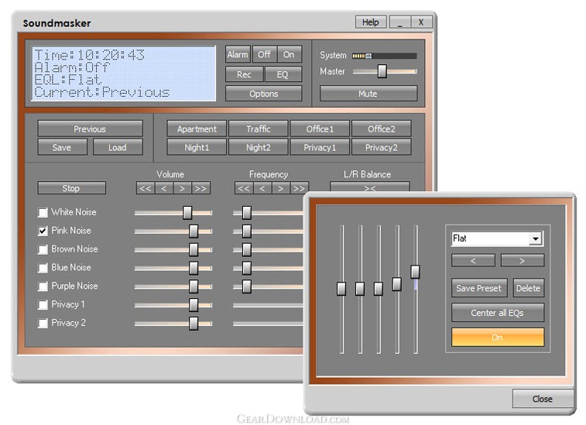Select the Night2 preset
The image size is (586, 425).
[259, 147]
